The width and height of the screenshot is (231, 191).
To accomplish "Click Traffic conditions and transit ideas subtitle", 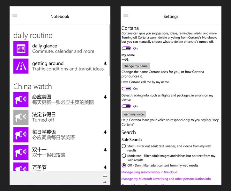I will pyautogui.click(x=68, y=69).
